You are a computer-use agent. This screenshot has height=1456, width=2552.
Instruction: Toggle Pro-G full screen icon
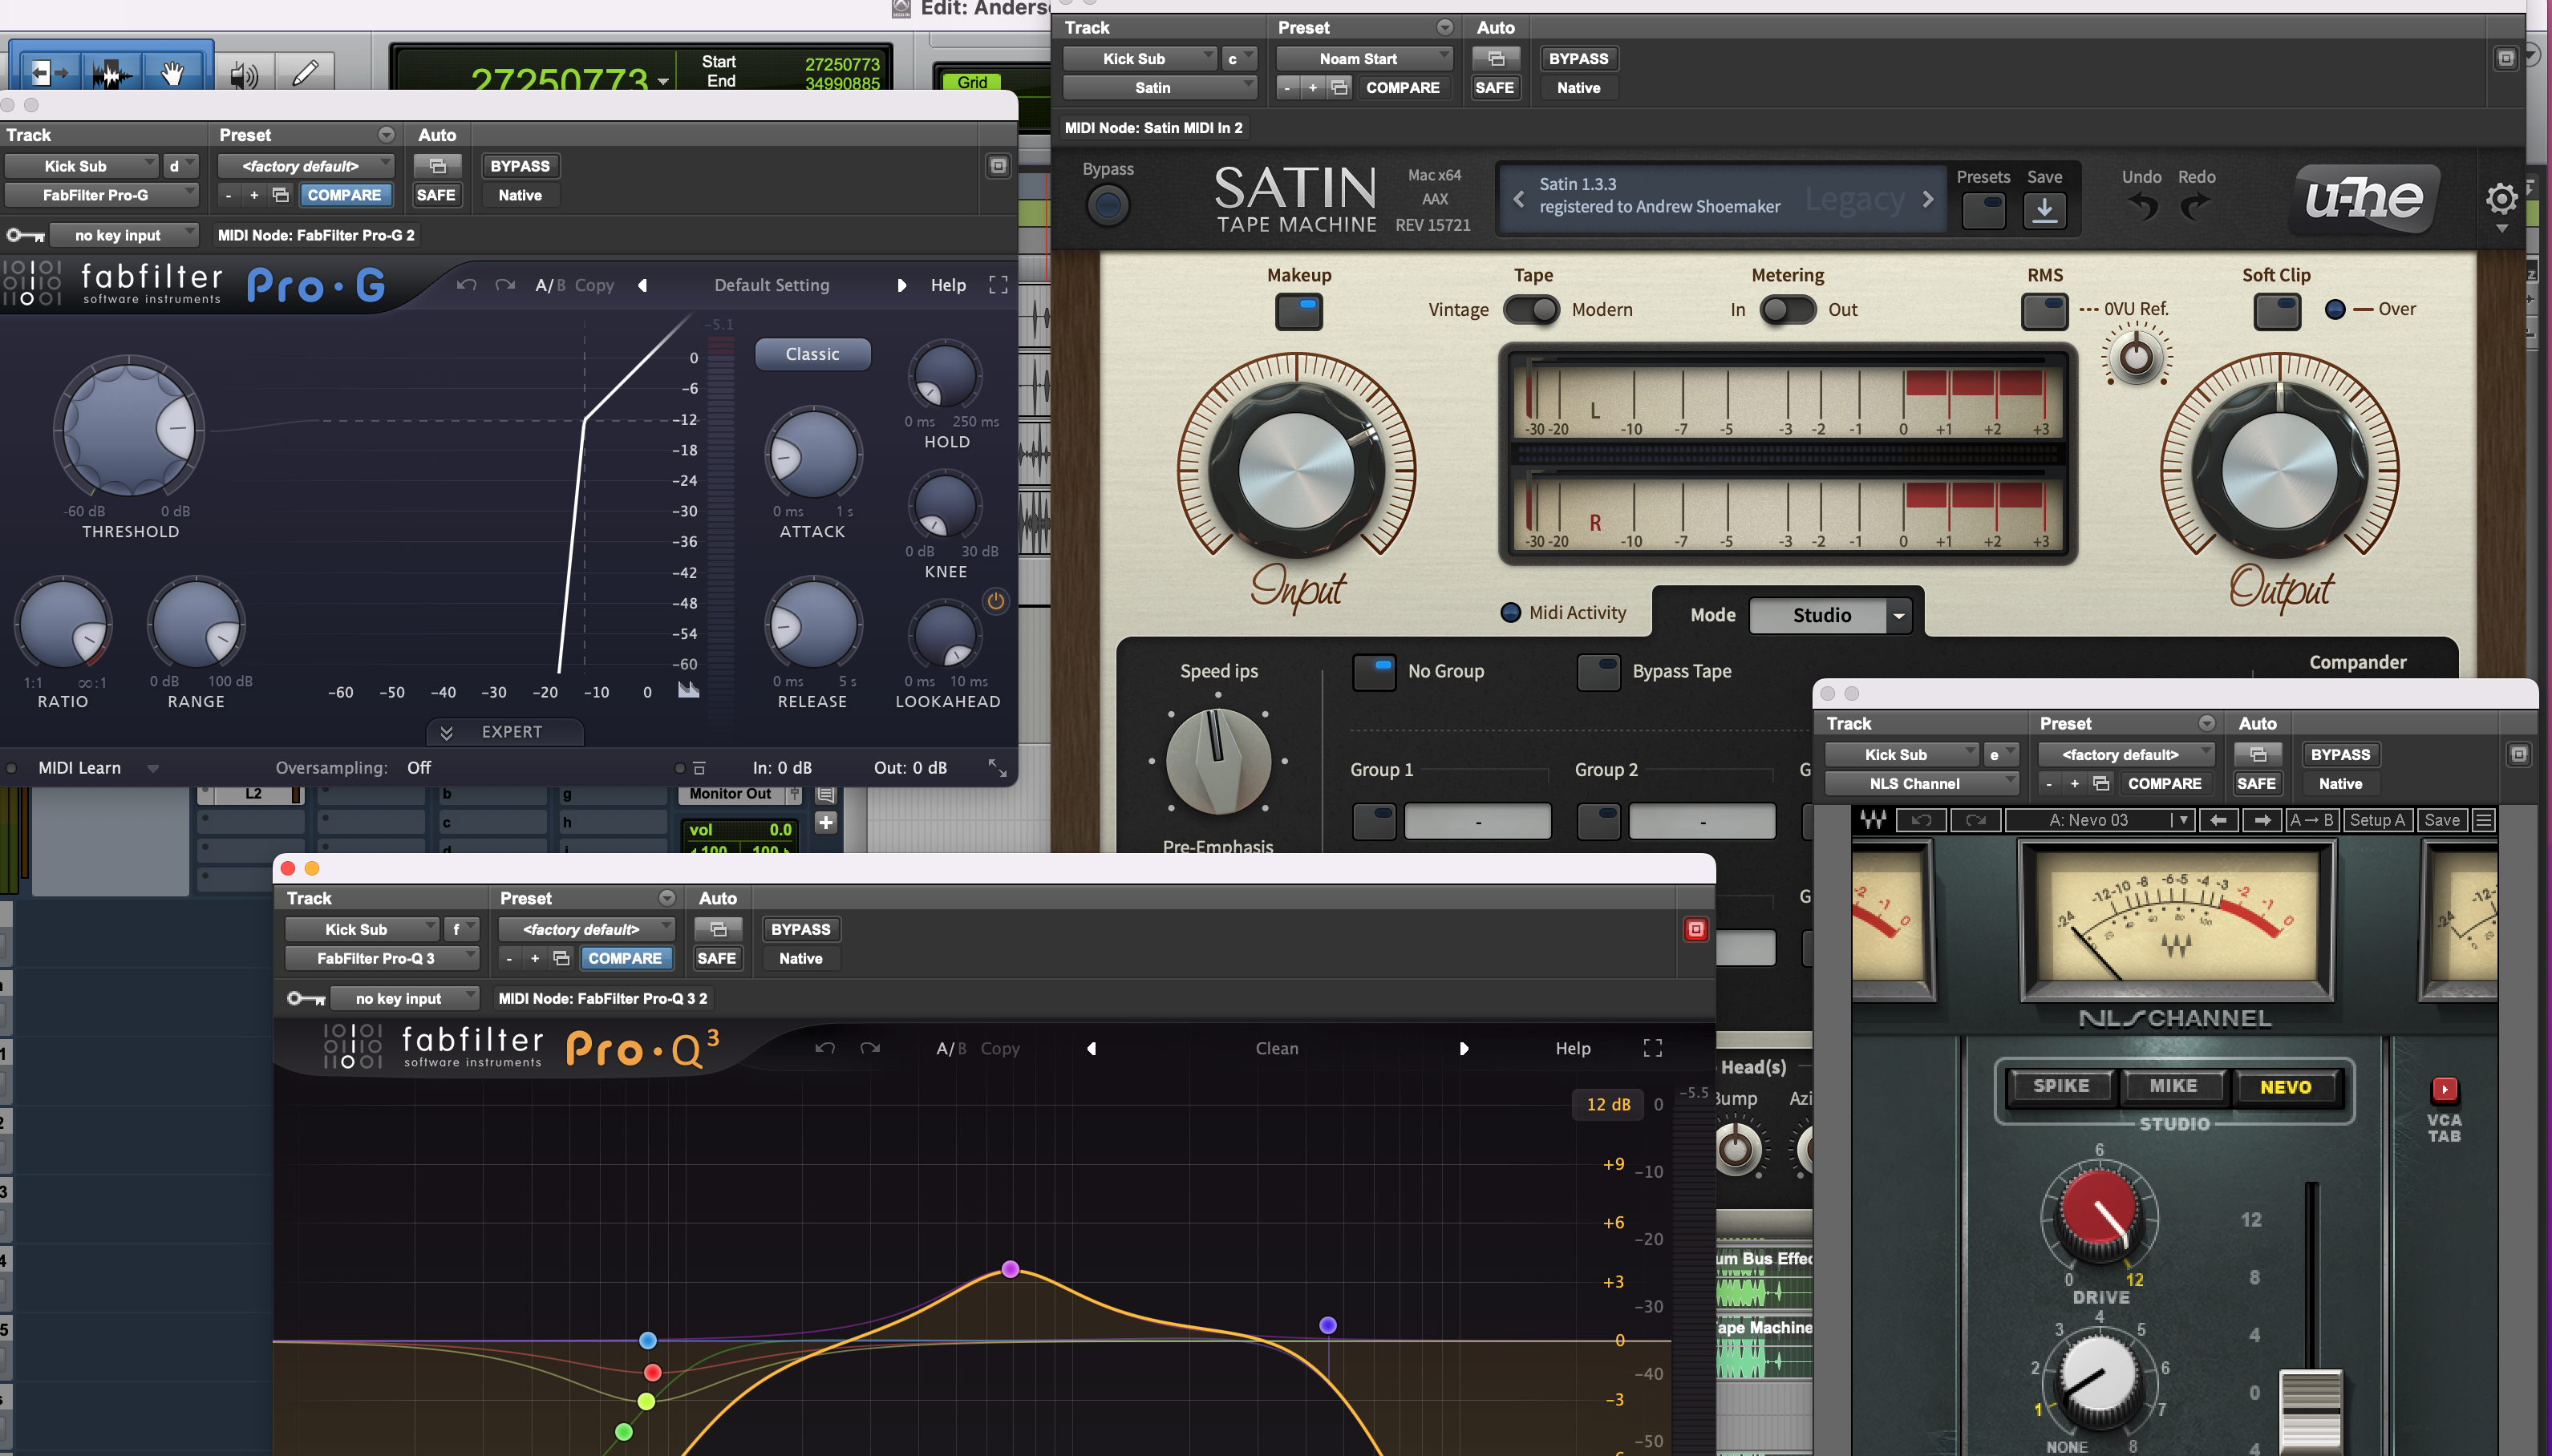pyautogui.click(x=997, y=285)
